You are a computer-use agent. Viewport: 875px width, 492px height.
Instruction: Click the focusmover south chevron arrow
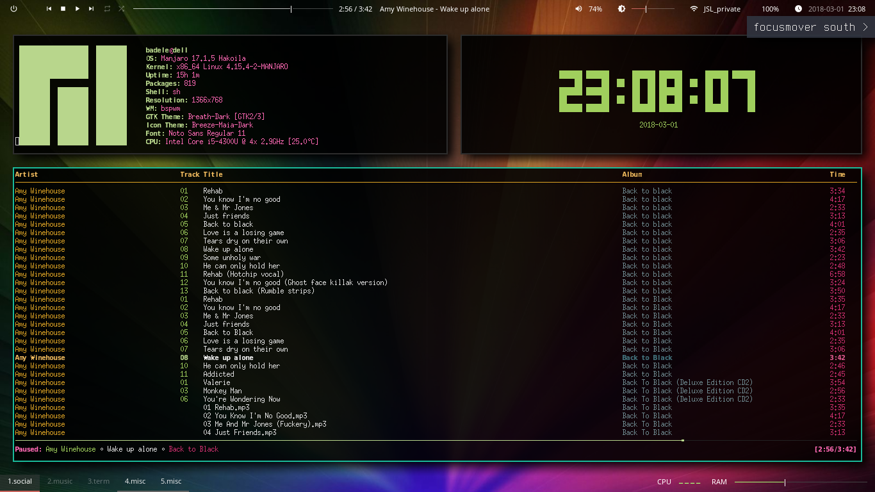click(865, 28)
